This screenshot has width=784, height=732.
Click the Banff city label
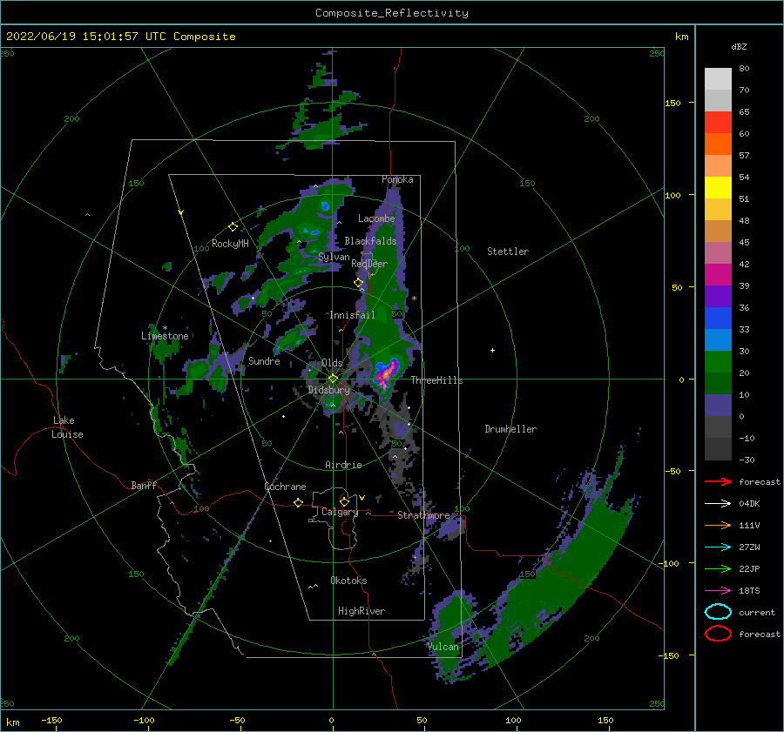(x=144, y=486)
